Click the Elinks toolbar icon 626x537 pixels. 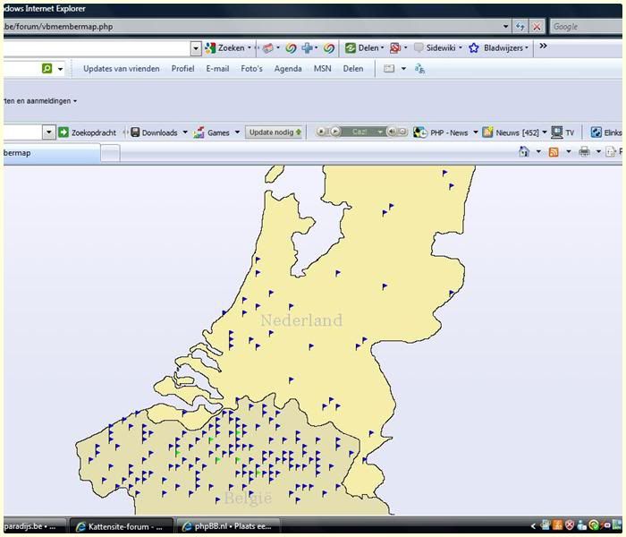pos(596,132)
